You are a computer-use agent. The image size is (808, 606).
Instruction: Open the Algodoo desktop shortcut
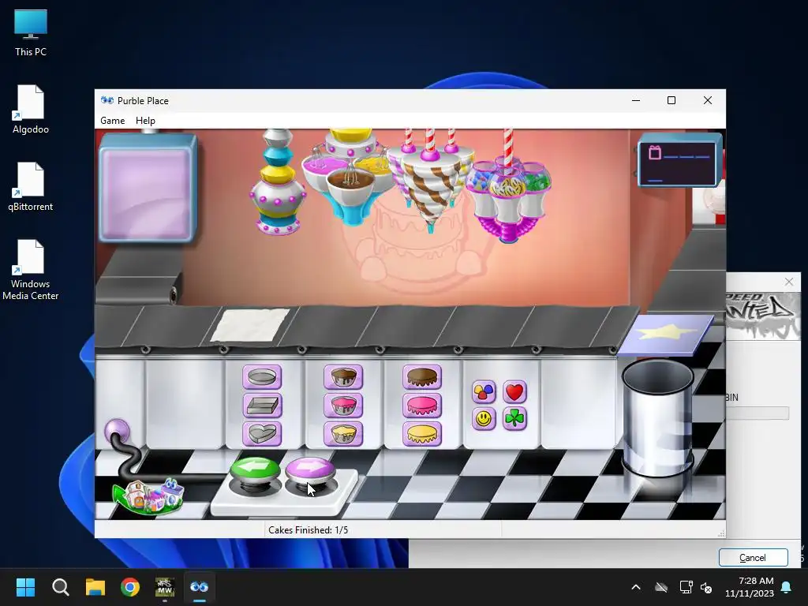[x=31, y=110]
